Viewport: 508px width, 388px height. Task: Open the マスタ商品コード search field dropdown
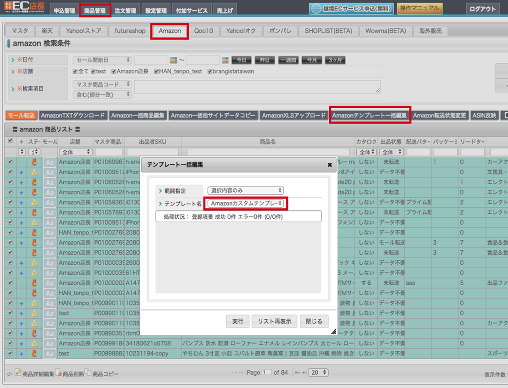point(102,84)
